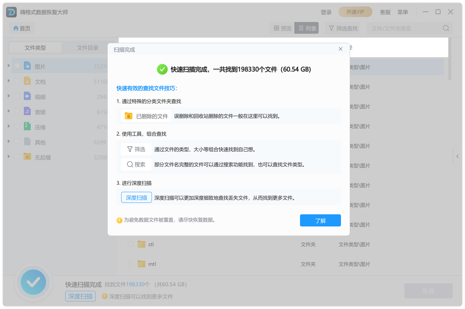Click the stl folder icon
This screenshot has height=309, width=465.
(141, 244)
